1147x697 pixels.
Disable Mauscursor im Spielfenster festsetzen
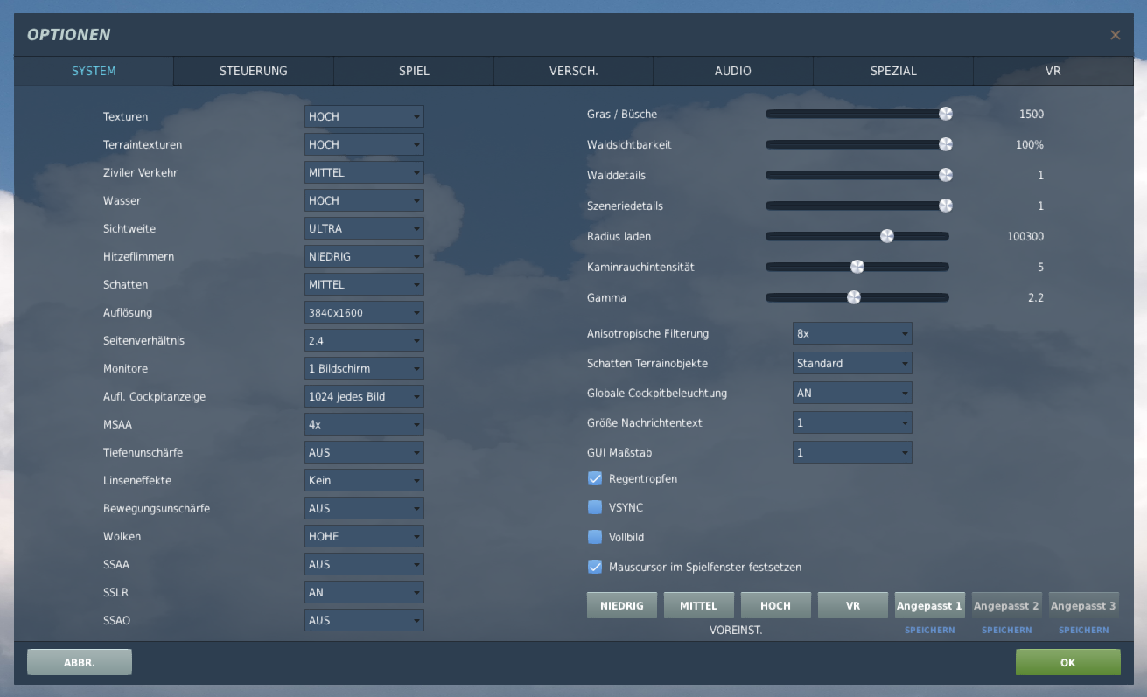[x=595, y=567]
